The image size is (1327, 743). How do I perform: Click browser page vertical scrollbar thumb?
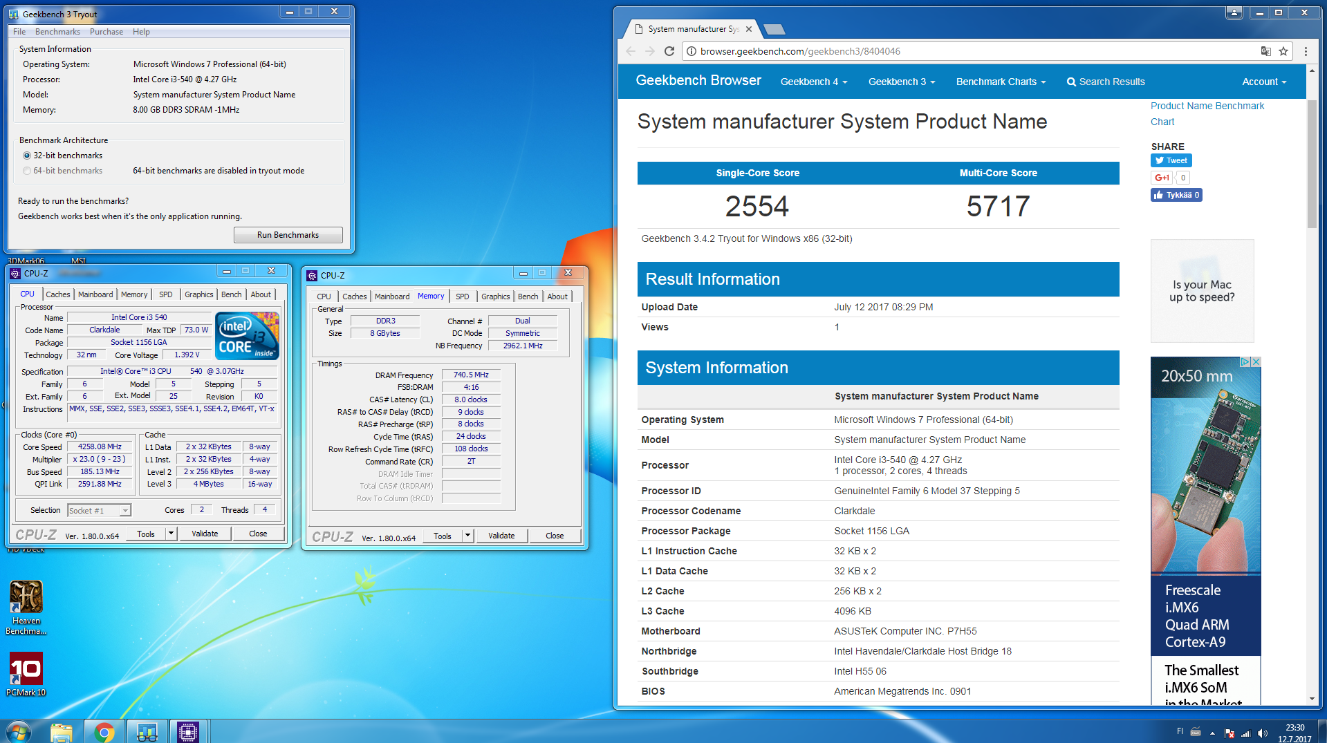tap(1312, 164)
